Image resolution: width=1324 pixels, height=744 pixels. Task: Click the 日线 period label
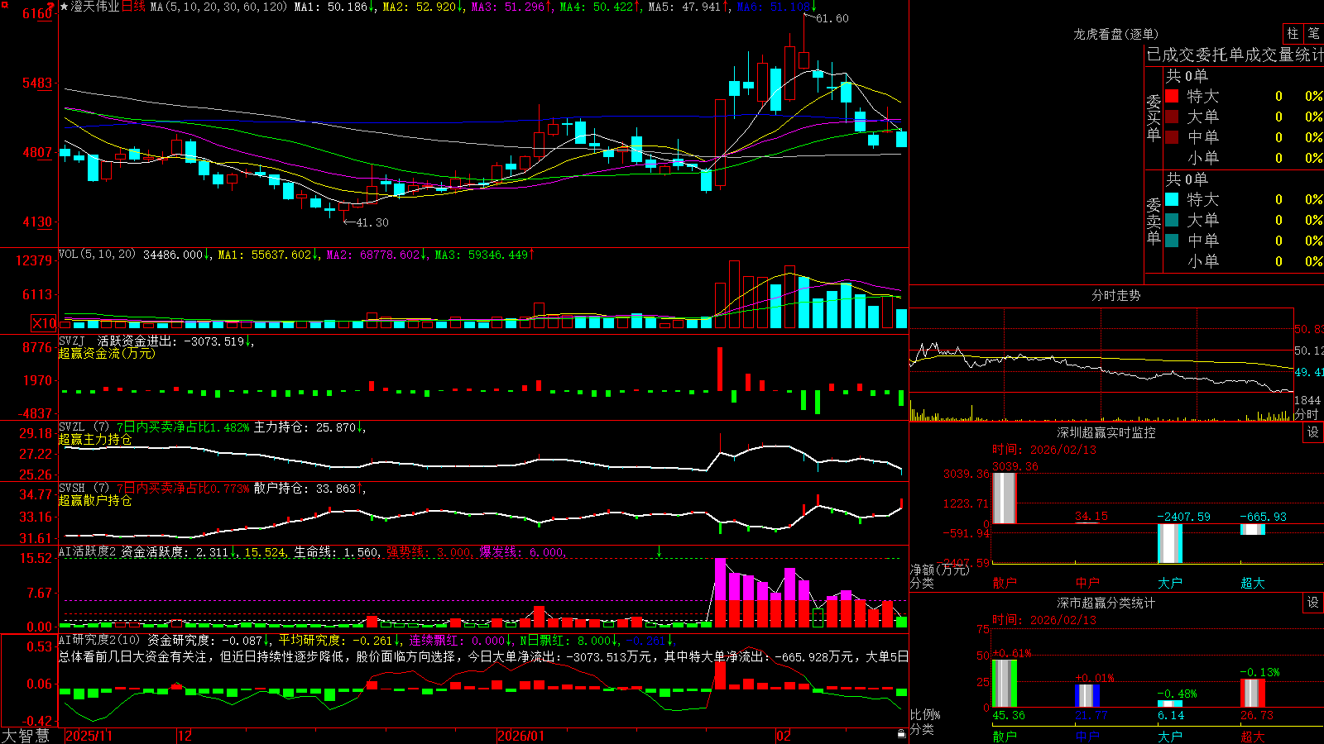[x=133, y=7]
